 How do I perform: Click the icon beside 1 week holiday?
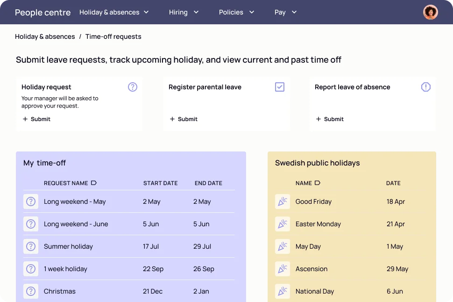[x=31, y=269]
